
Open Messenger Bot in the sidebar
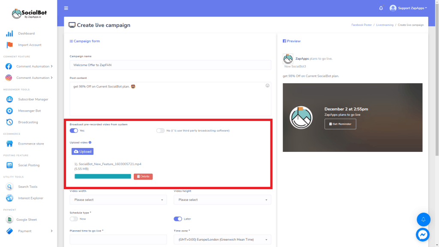(30, 111)
